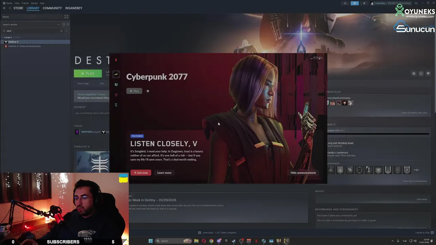
Task: Open the INSANEBEY profile tab
Action: (74, 8)
